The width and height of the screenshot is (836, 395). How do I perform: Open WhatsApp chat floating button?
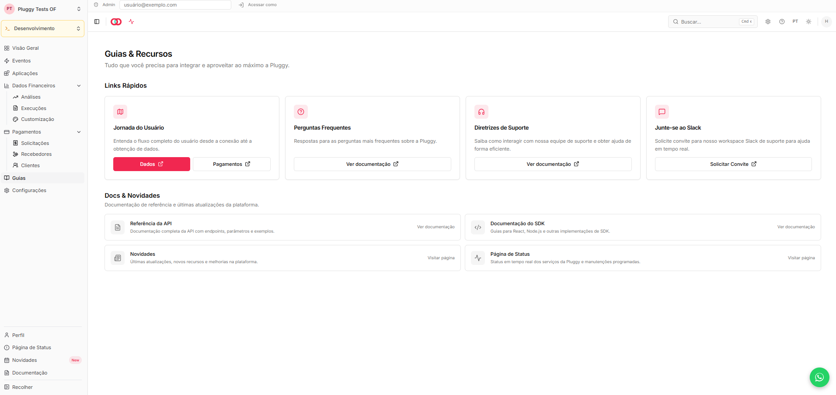pyautogui.click(x=819, y=377)
